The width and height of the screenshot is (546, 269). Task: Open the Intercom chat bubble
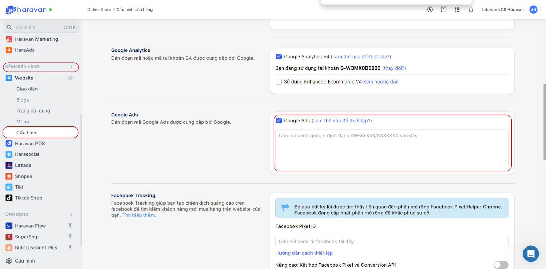(x=531, y=254)
